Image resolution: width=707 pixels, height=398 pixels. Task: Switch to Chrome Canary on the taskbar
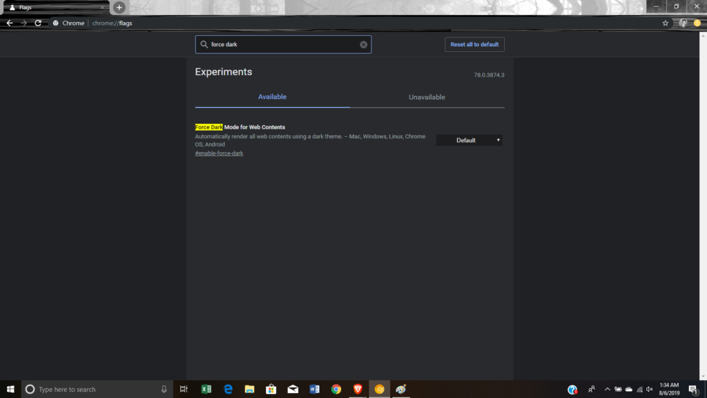pyautogui.click(x=379, y=389)
